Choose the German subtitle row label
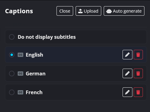Viewport: 150px width, 112px height. [35, 74]
